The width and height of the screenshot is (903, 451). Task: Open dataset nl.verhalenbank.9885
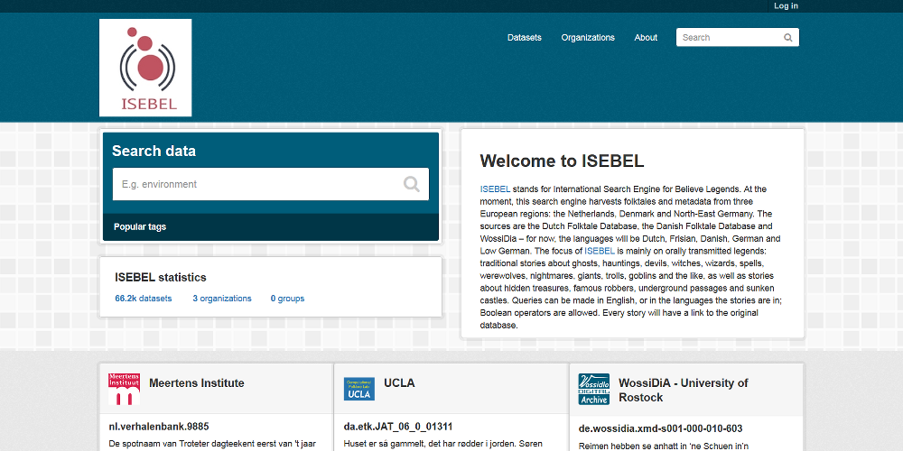(x=159, y=427)
